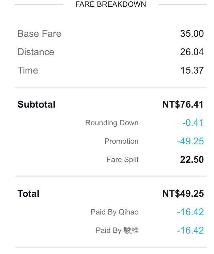
Task: Select the 26.04 distance charge
Action: coord(192,52)
